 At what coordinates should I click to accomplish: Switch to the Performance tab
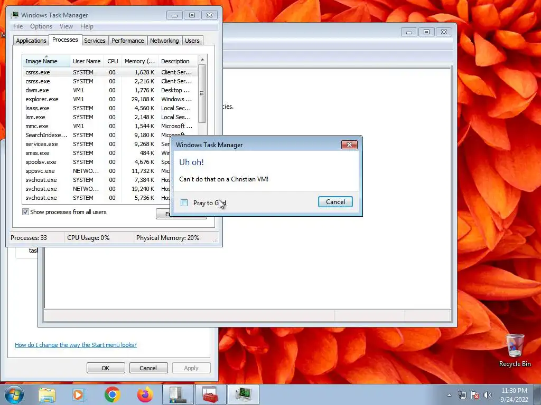click(x=128, y=41)
